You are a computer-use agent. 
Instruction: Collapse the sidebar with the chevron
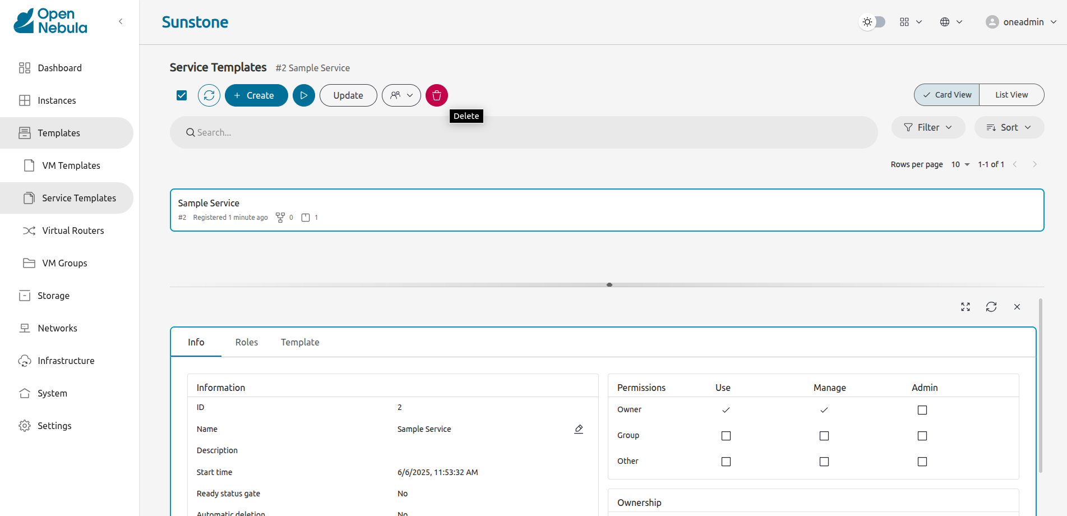[x=121, y=21]
